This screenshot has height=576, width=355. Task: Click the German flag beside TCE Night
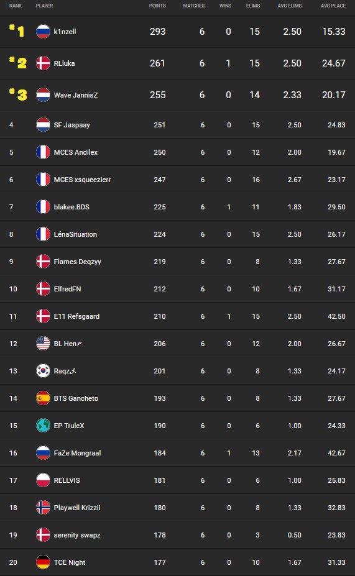(43, 562)
